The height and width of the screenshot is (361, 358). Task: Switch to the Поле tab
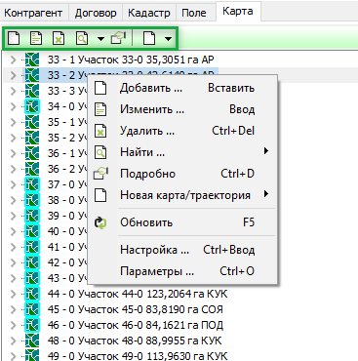click(194, 13)
